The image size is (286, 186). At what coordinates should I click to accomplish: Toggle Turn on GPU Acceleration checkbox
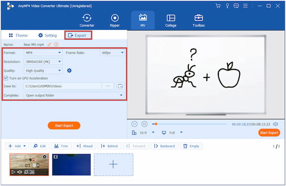tap(6, 78)
